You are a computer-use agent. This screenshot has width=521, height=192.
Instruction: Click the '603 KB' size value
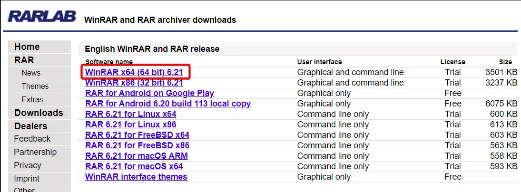pos(503,135)
